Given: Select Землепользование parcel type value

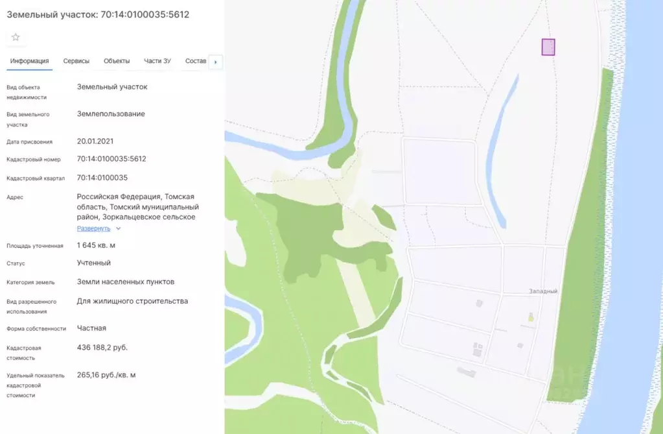Looking at the screenshot, I should click(x=111, y=114).
